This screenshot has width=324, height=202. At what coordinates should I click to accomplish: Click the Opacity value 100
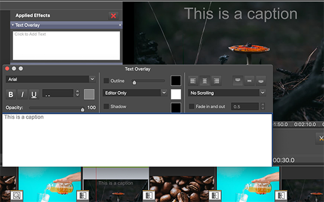(x=91, y=108)
